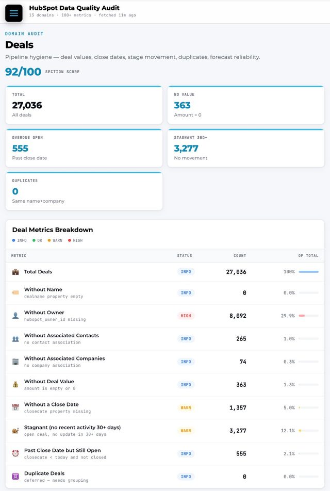330x491 pixels.
Task: Click the HubSpot Data Quality Audit title
Action: [x=74, y=8]
